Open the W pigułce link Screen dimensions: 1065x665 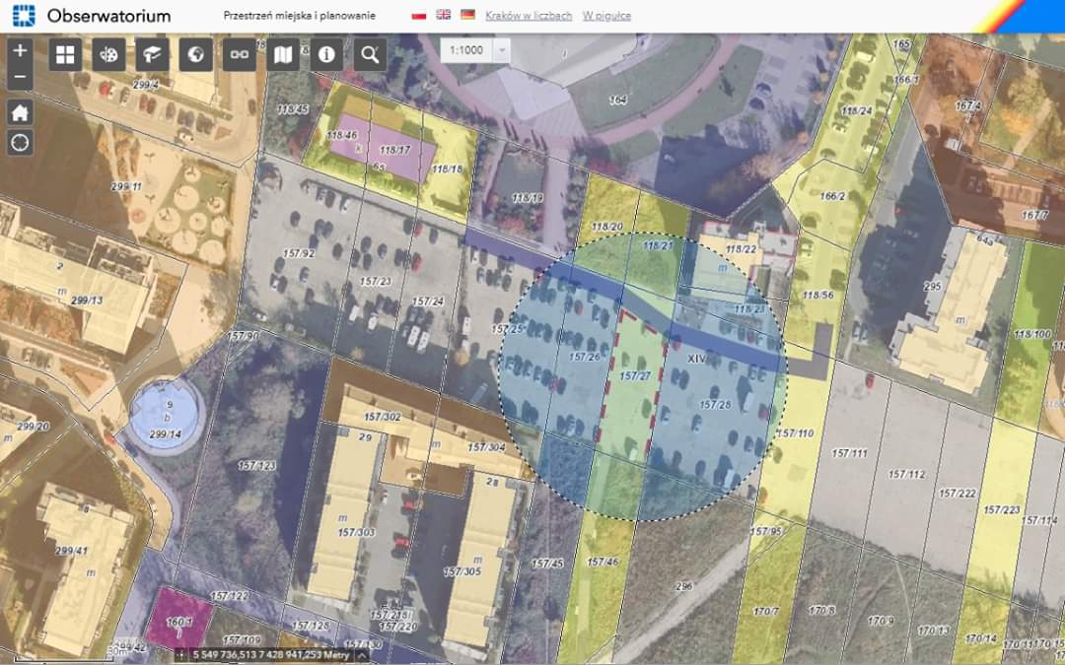[x=606, y=15]
